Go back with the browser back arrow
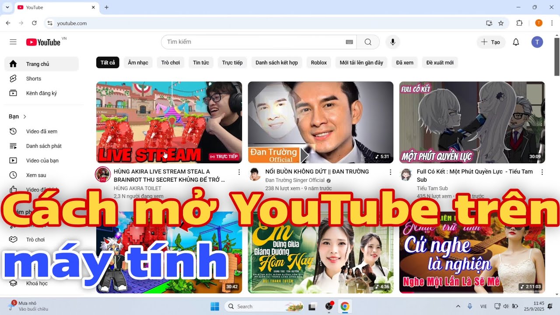560x315 pixels. pos(8,23)
